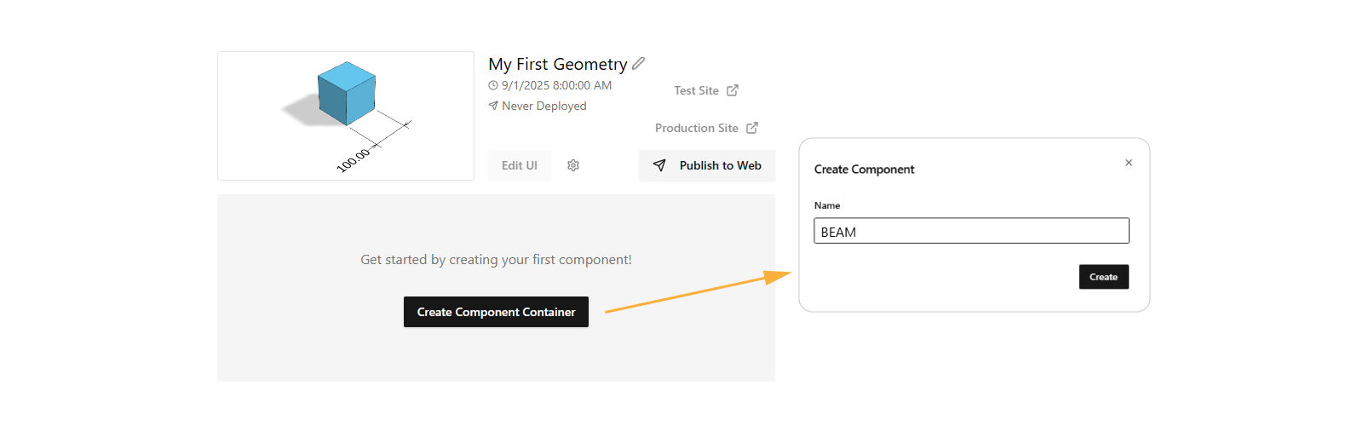Open the gear settings icon beside Edit UI
Image resolution: width=1363 pixels, height=426 pixels.
pos(573,165)
